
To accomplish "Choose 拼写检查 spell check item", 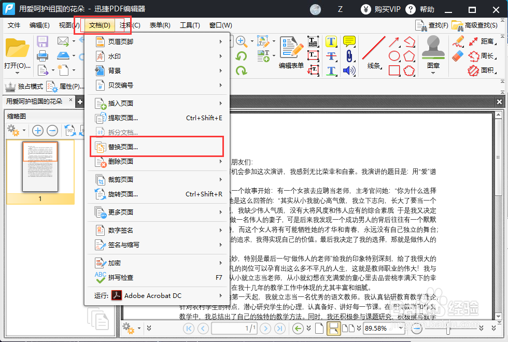I will [157, 278].
